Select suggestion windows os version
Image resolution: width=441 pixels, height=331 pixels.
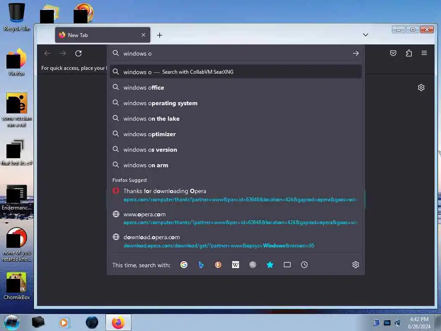tap(236, 150)
